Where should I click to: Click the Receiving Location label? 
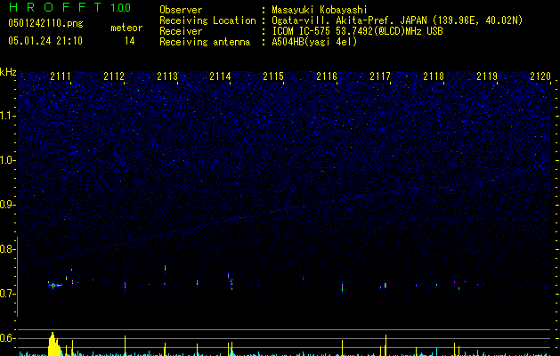[x=207, y=20]
